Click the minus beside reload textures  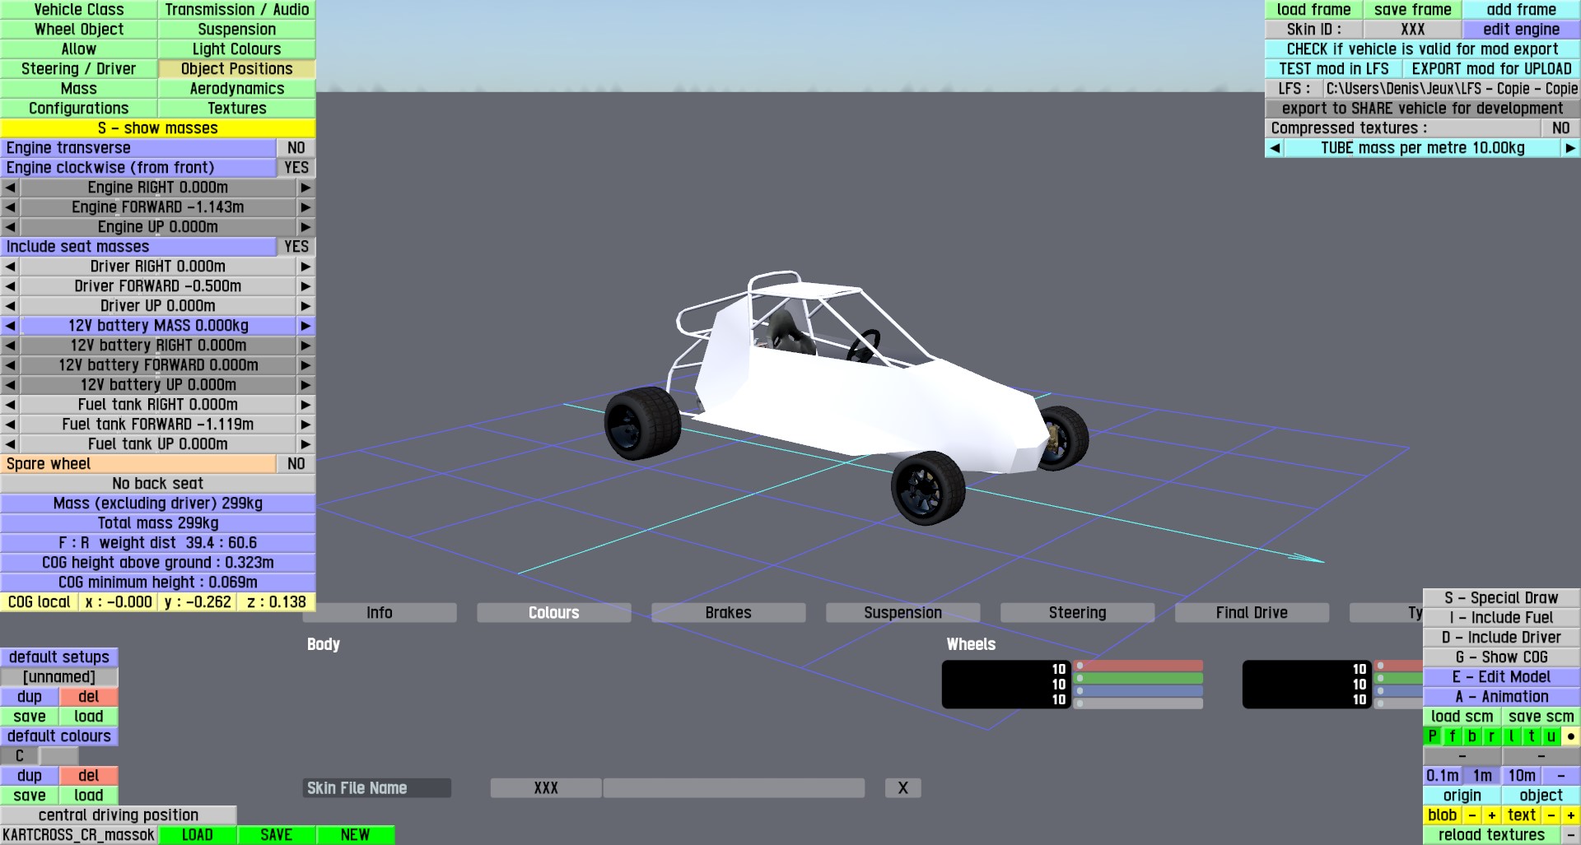(1570, 835)
